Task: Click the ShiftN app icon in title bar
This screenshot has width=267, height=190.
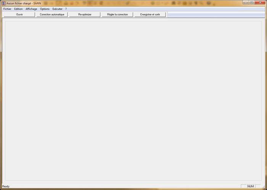Action: click(3, 3)
